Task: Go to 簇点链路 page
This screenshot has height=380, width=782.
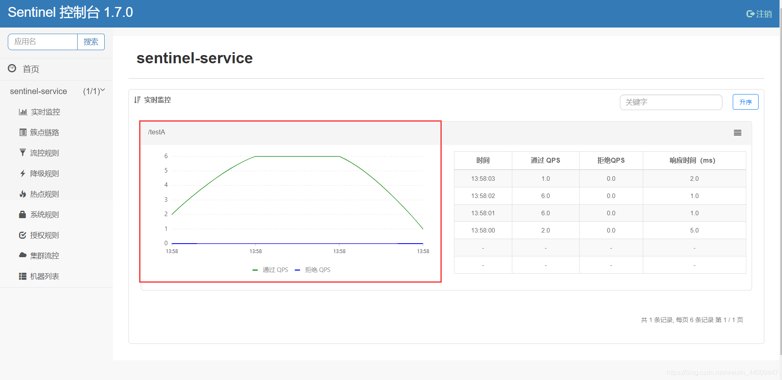Action: coord(44,132)
